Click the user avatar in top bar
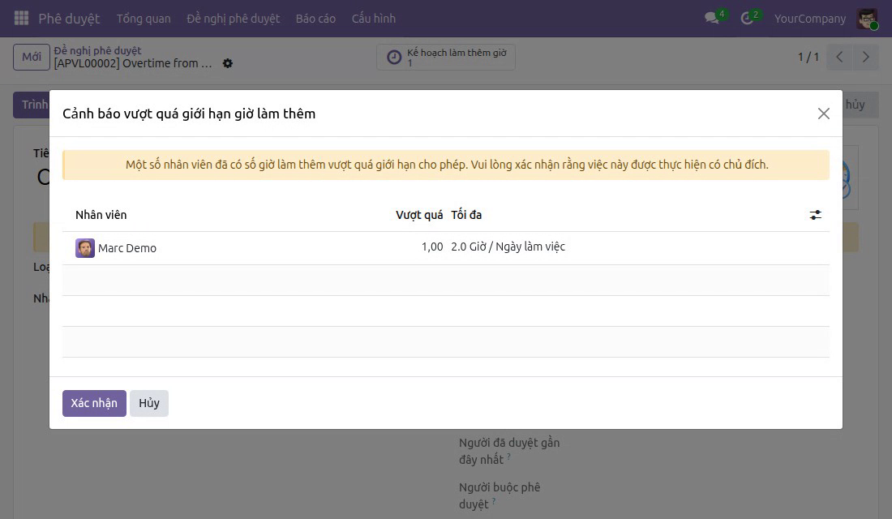The image size is (892, 519). pos(867,18)
